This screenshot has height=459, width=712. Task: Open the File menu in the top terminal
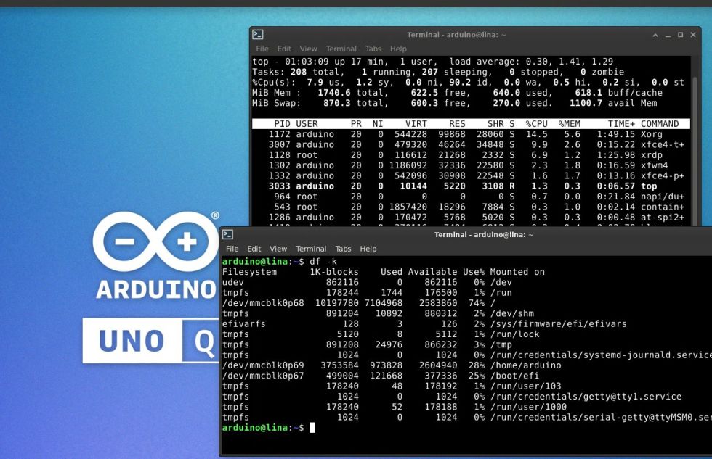point(262,49)
